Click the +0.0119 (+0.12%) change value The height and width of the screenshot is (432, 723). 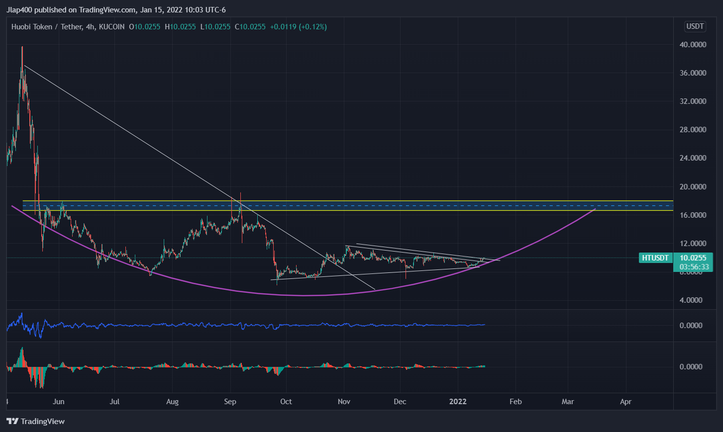pos(299,27)
